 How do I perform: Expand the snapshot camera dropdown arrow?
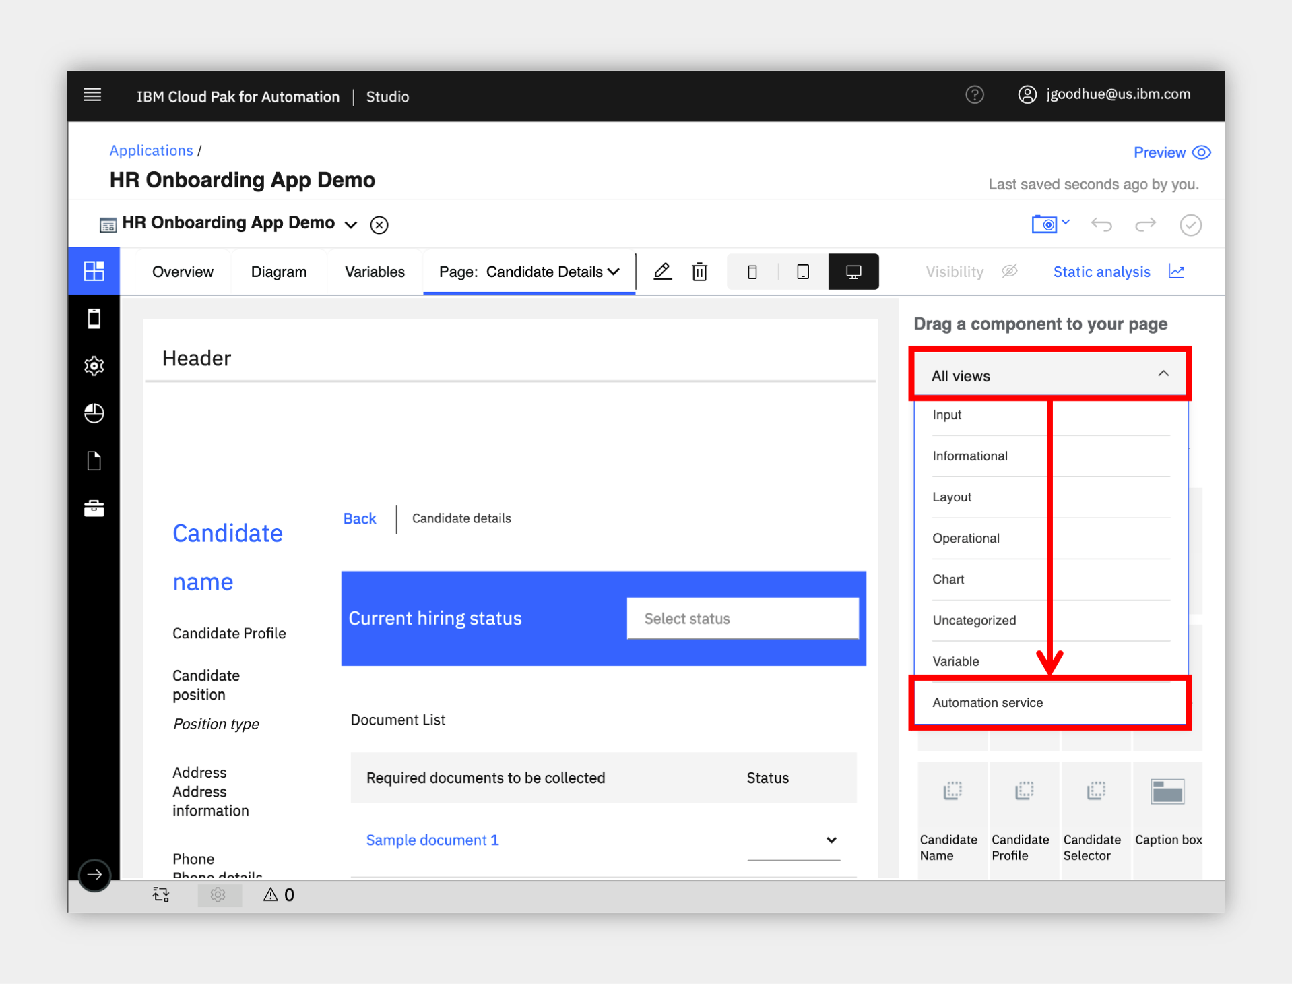click(1066, 222)
